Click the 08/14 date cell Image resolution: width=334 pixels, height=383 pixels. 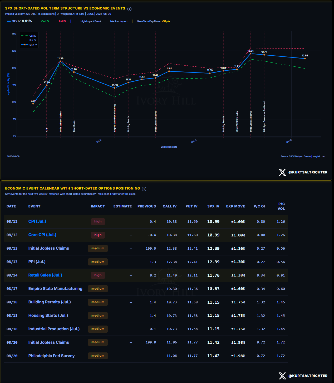[12, 275]
